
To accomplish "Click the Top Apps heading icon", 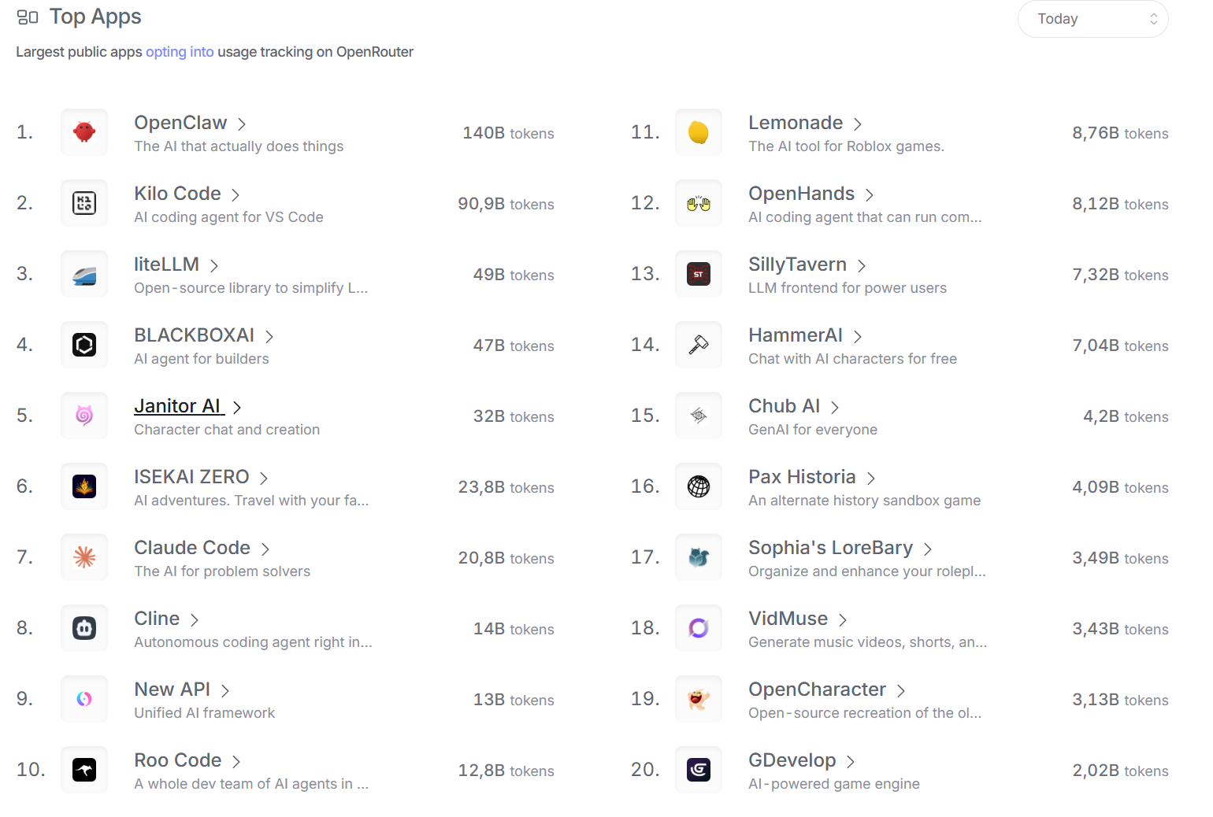I will click(28, 17).
